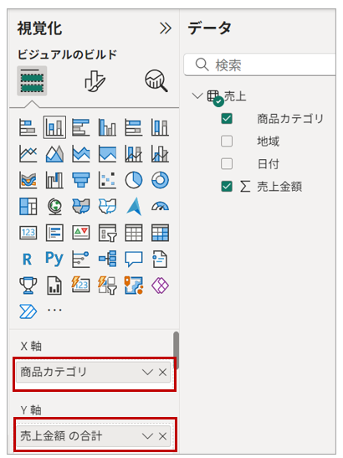
Task: Choose the funnel chart visual
Action: [x=81, y=180]
